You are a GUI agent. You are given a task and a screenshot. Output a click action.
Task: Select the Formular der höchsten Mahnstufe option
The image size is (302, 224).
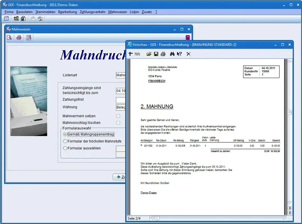pos(65,141)
